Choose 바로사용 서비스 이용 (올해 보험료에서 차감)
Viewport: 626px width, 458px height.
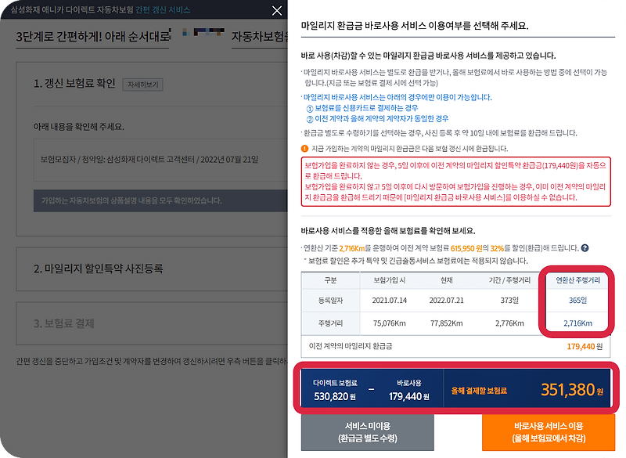coord(549,432)
